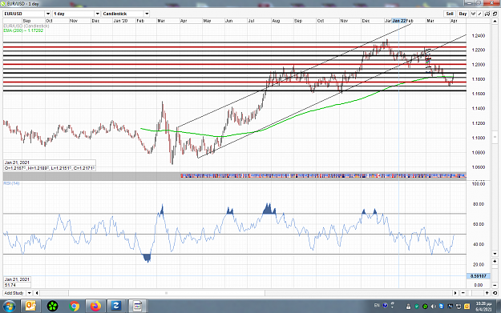
Task: Click the RSI (14) study label
Action: (11, 183)
